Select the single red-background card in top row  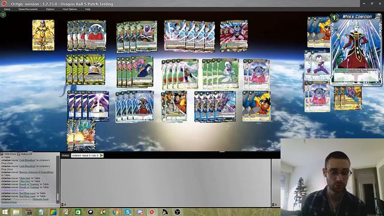(x=234, y=36)
